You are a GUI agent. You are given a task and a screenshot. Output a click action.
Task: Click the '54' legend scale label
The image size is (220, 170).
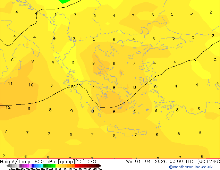click(100, 169)
